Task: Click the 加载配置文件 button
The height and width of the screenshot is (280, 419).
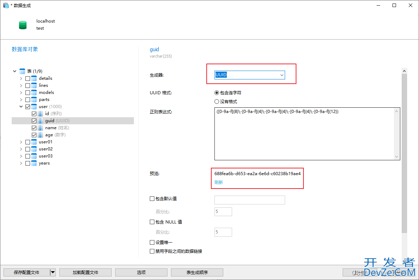Action: [x=85, y=272]
